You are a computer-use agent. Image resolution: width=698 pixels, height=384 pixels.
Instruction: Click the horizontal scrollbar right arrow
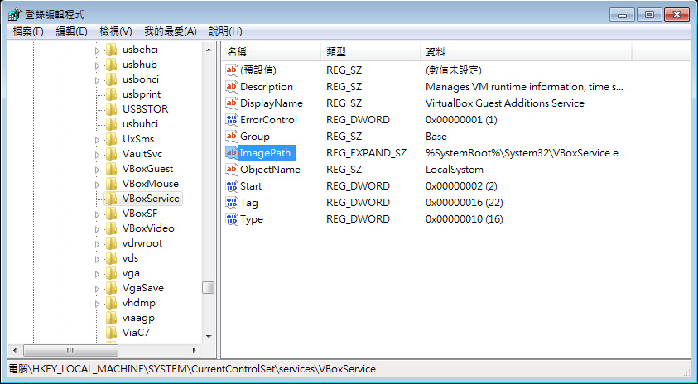pyautogui.click(x=194, y=351)
